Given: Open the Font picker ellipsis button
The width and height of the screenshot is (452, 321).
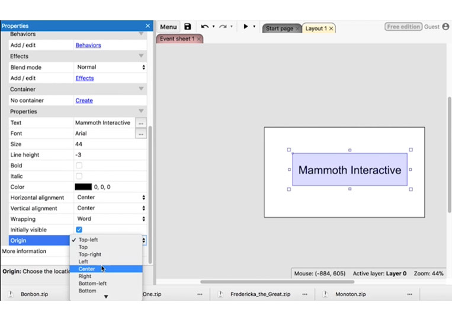Looking at the screenshot, I should 140,134.
